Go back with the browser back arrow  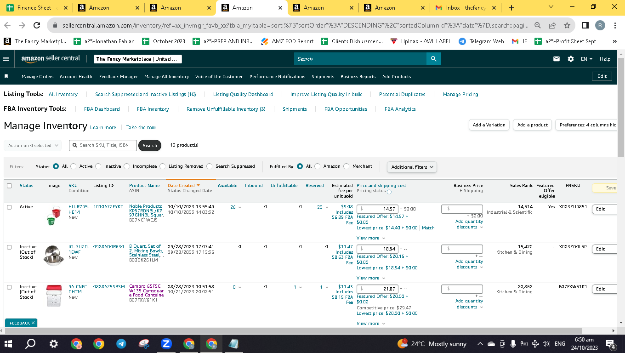8,25
